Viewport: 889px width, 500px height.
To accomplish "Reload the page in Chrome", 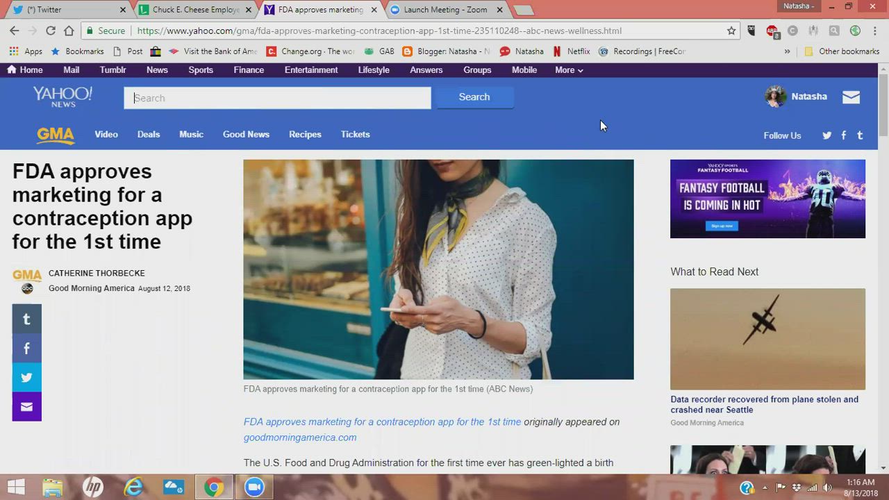I will pos(50,31).
